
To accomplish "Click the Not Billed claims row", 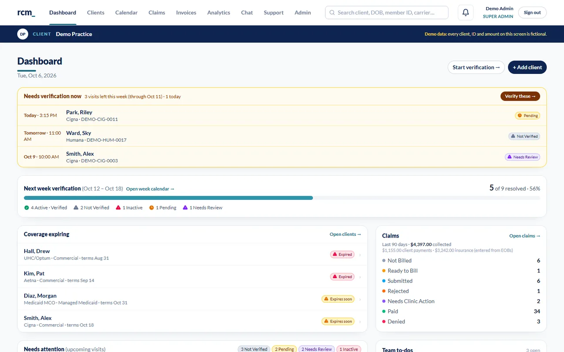I will coord(461,260).
